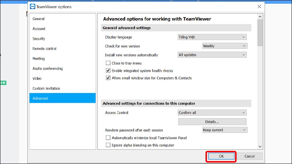Open the Display language dropdown
The width and height of the screenshot is (292, 164).
[x=212, y=37]
